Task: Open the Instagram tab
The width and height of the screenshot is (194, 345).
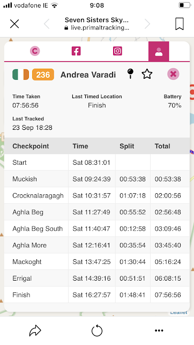Action: 117,51
